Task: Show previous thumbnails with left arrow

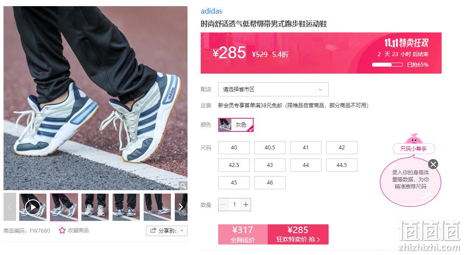Action: [10, 207]
